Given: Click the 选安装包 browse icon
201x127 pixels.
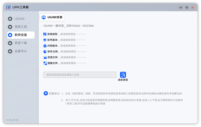Looking at the screenshot, I should (x=123, y=75).
